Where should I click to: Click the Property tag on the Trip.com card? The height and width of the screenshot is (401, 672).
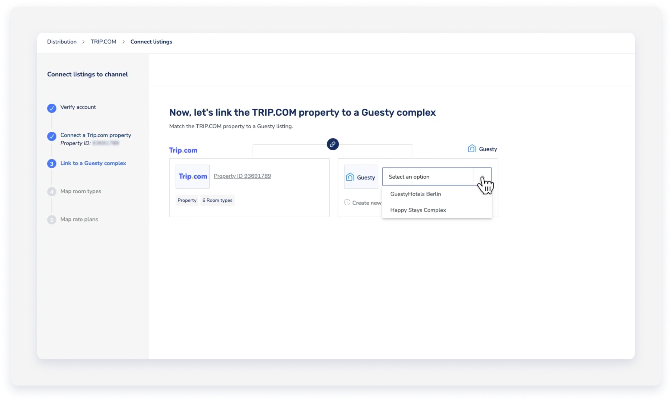pyautogui.click(x=187, y=200)
